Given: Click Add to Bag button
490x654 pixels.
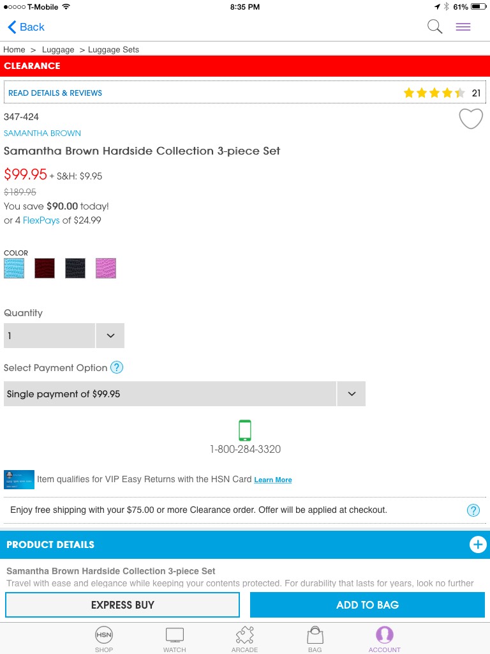Looking at the screenshot, I should (x=367, y=605).
